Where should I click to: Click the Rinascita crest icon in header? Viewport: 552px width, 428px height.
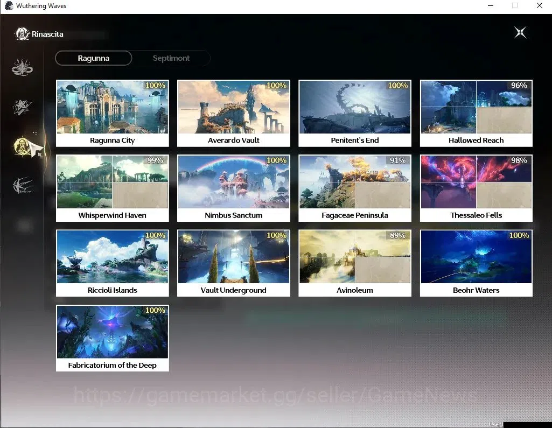click(x=22, y=34)
